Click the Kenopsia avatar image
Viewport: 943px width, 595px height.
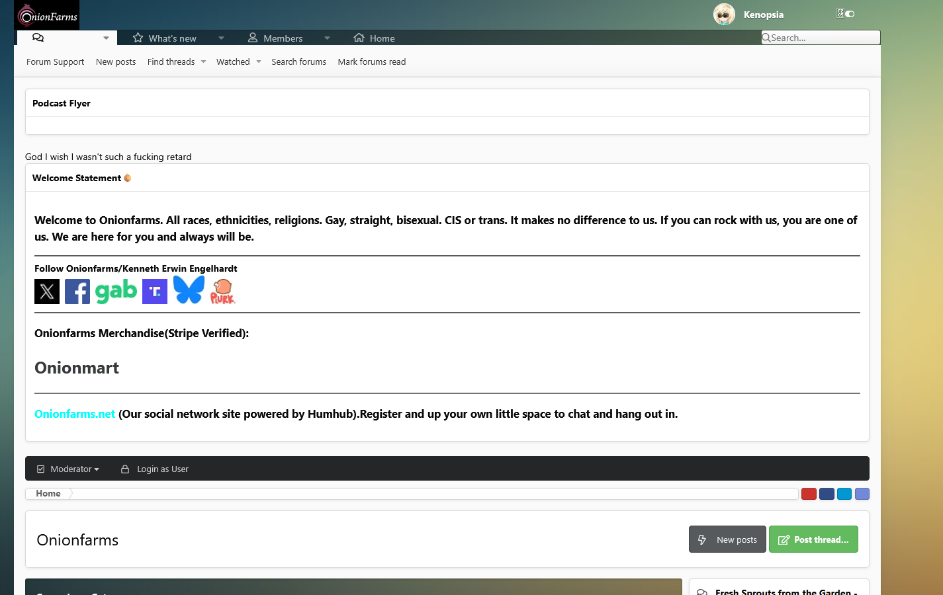pyautogui.click(x=724, y=14)
